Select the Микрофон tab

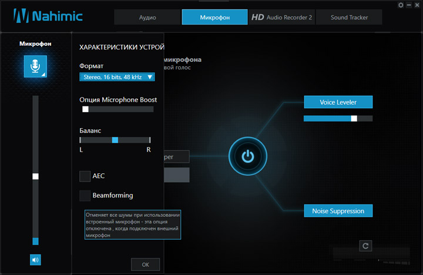[215, 17]
